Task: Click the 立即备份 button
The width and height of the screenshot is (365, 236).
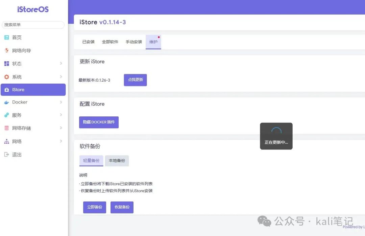Action: 95,207
